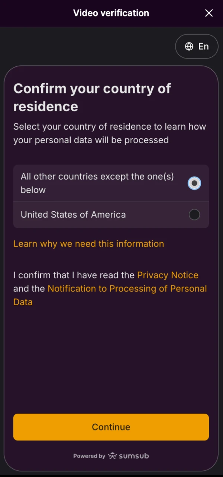Click the 'Video verification' header title

111,13
